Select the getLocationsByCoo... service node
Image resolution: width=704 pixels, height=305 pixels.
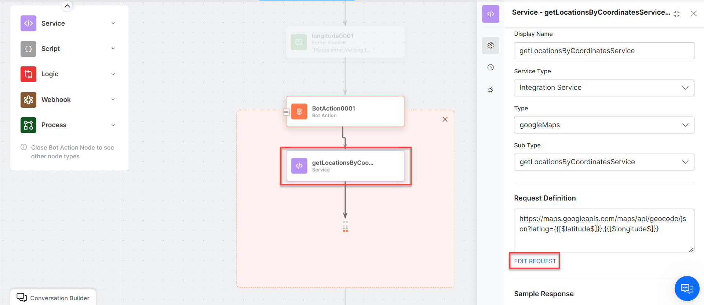coord(345,166)
